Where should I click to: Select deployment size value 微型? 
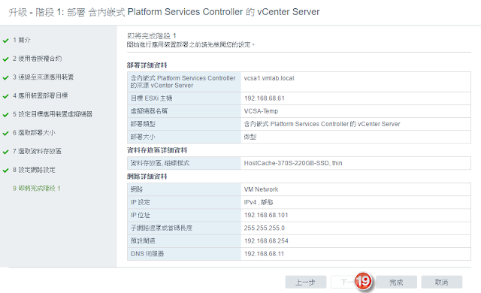click(x=250, y=137)
